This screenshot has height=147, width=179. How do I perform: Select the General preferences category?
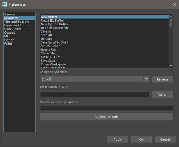click(x=10, y=14)
